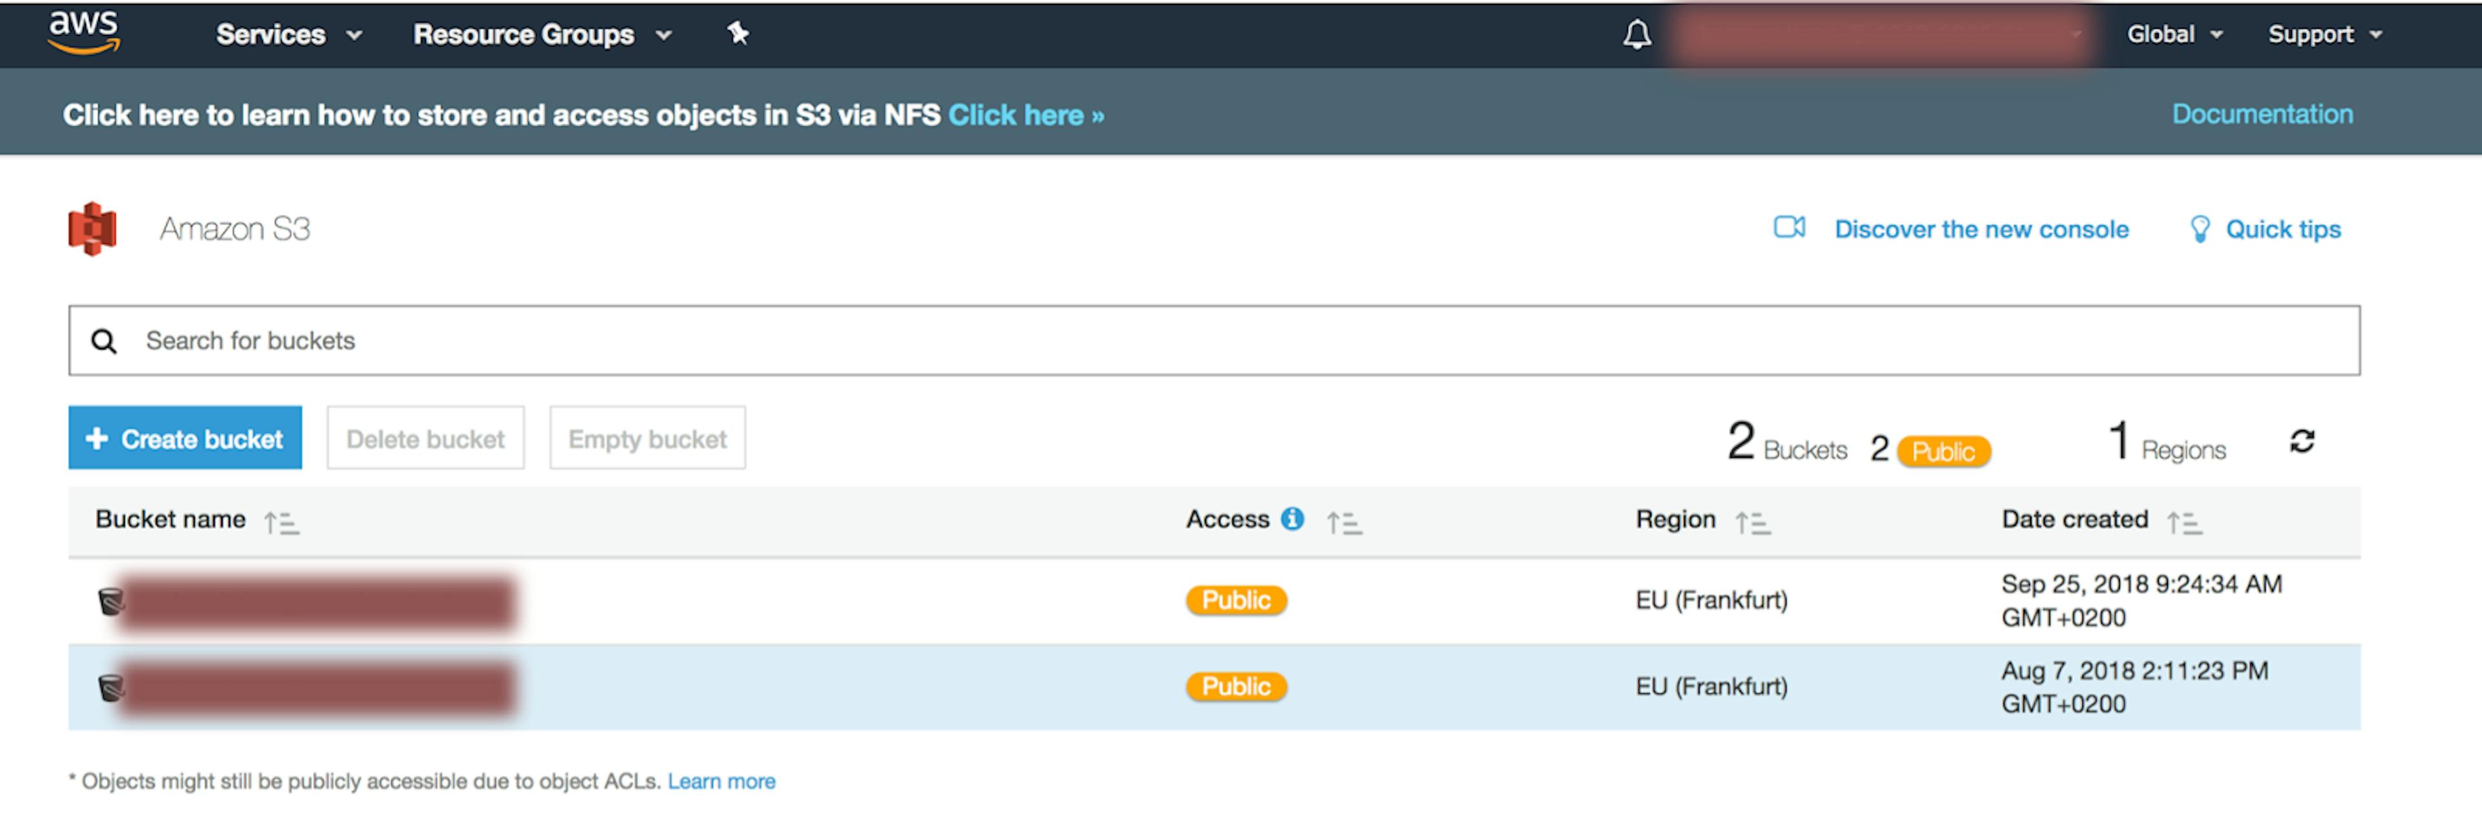Click the Bucket name column header
The width and height of the screenshot is (2482, 829).
click(x=171, y=520)
